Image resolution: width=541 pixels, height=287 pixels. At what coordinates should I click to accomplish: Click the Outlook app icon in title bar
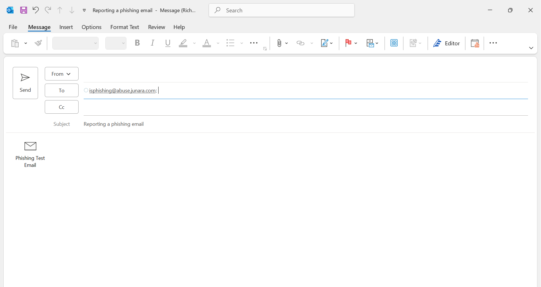tap(10, 10)
